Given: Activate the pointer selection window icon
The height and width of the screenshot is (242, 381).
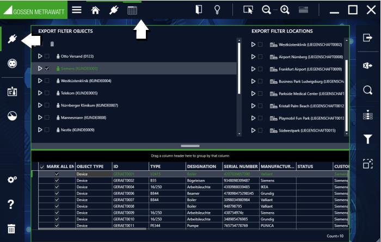Looking at the screenshot, I should [x=248, y=10].
